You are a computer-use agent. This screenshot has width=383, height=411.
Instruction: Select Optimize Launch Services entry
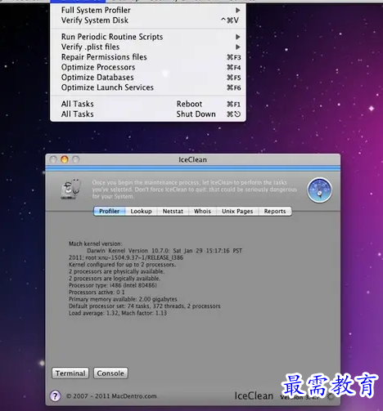[148, 87]
